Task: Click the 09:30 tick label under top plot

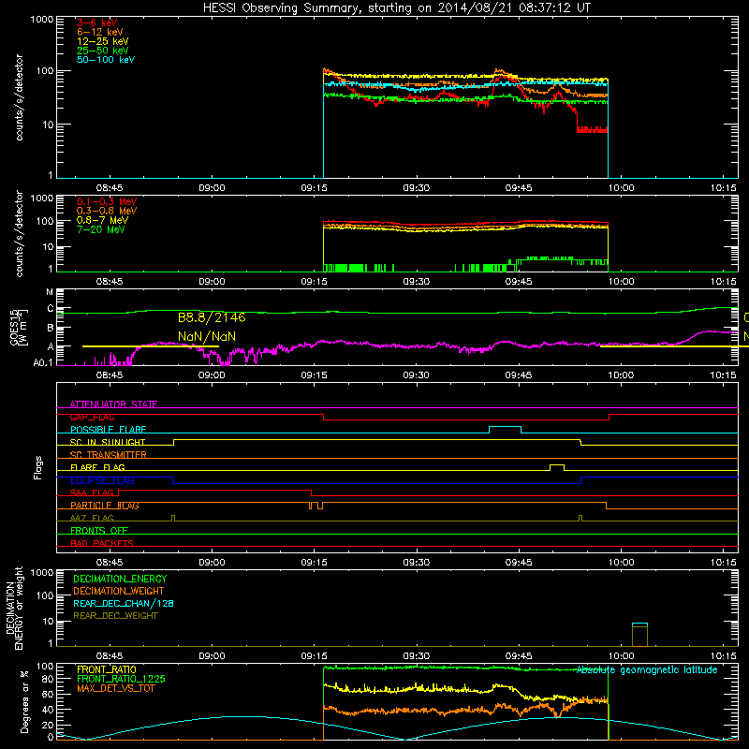Action: click(x=416, y=188)
